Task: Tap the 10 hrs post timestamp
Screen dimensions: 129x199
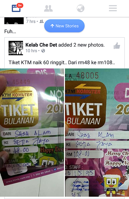Action: point(31,51)
